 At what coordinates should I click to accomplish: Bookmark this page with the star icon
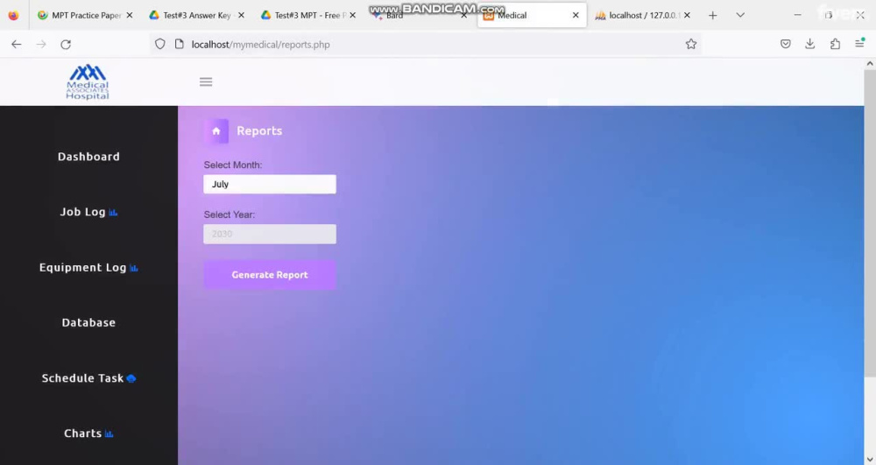[x=691, y=44]
